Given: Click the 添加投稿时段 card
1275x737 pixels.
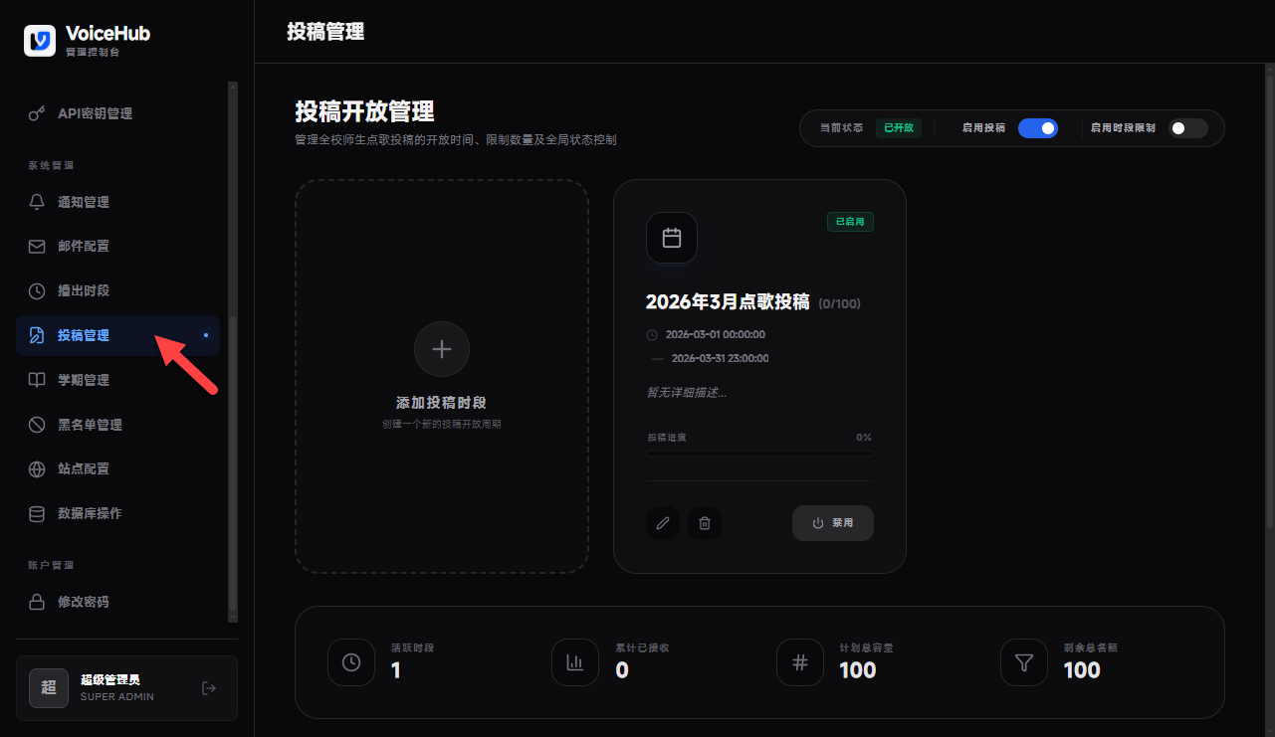Looking at the screenshot, I should (x=442, y=376).
